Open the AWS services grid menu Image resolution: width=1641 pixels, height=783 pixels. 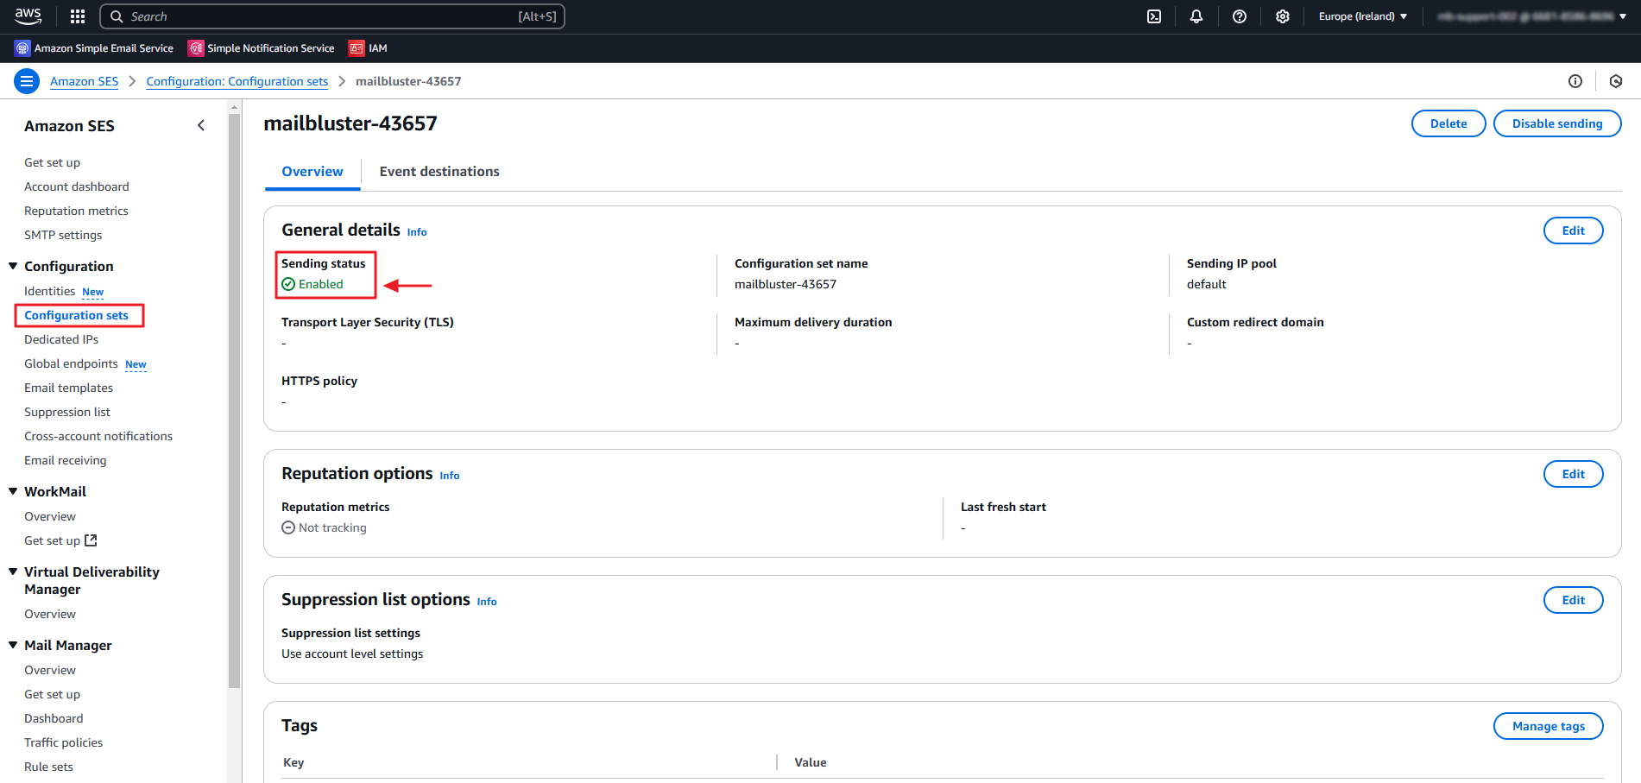click(x=78, y=16)
